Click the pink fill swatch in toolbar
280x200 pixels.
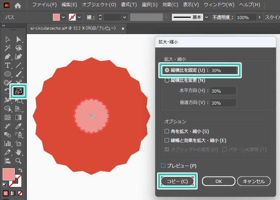pos(8,174)
